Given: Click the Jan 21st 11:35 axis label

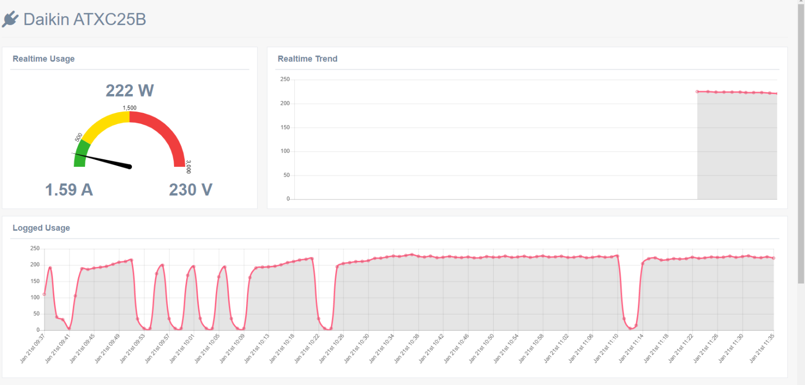Looking at the screenshot, I should (762, 348).
